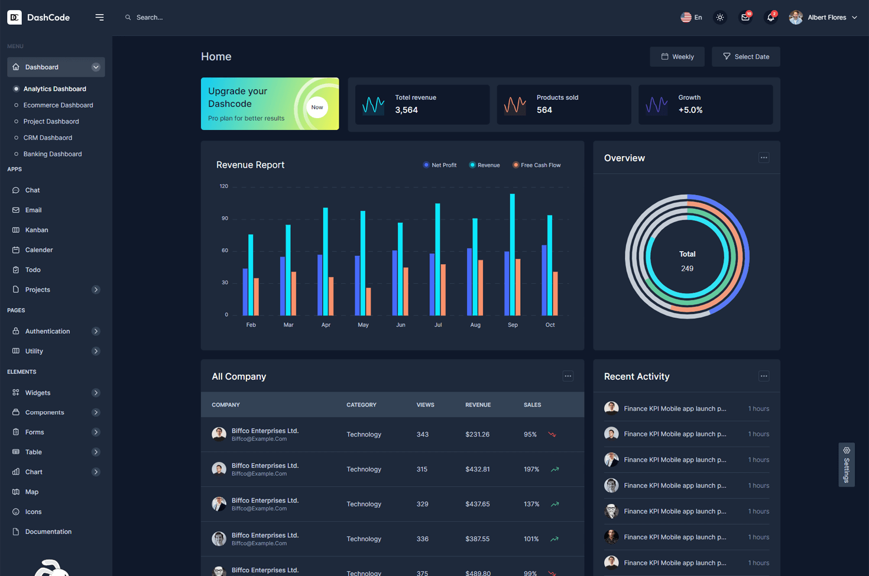869x576 pixels.
Task: Click the Growth wave chart icon
Action: click(656, 105)
